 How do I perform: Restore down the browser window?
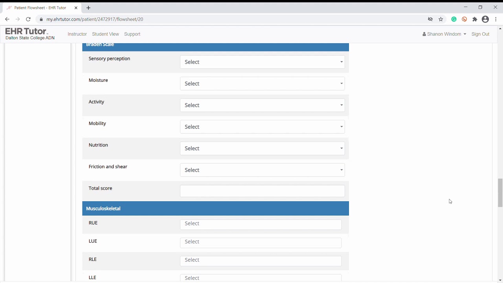point(480,7)
